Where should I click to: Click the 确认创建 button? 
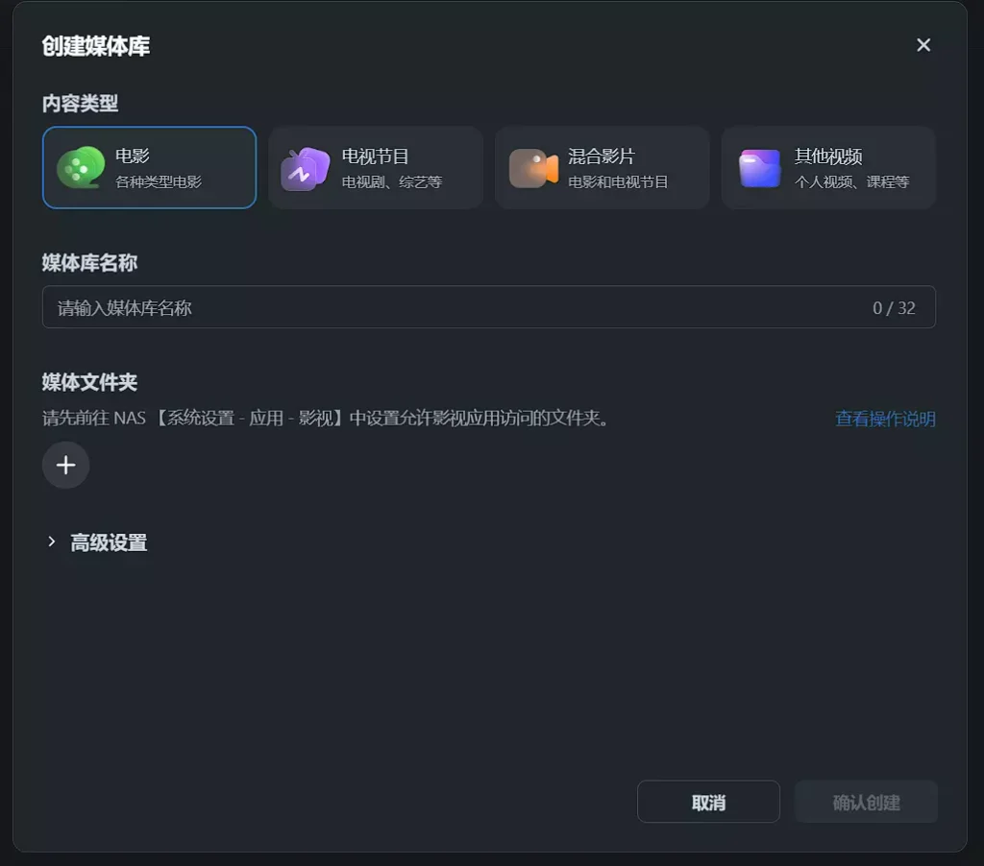(866, 803)
